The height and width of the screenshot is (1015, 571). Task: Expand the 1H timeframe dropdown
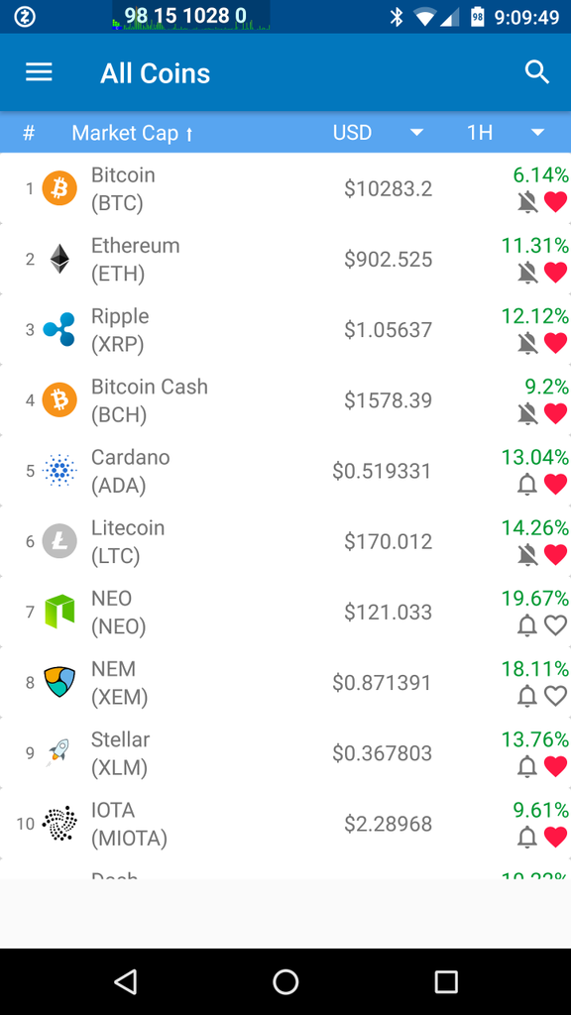[506, 133]
